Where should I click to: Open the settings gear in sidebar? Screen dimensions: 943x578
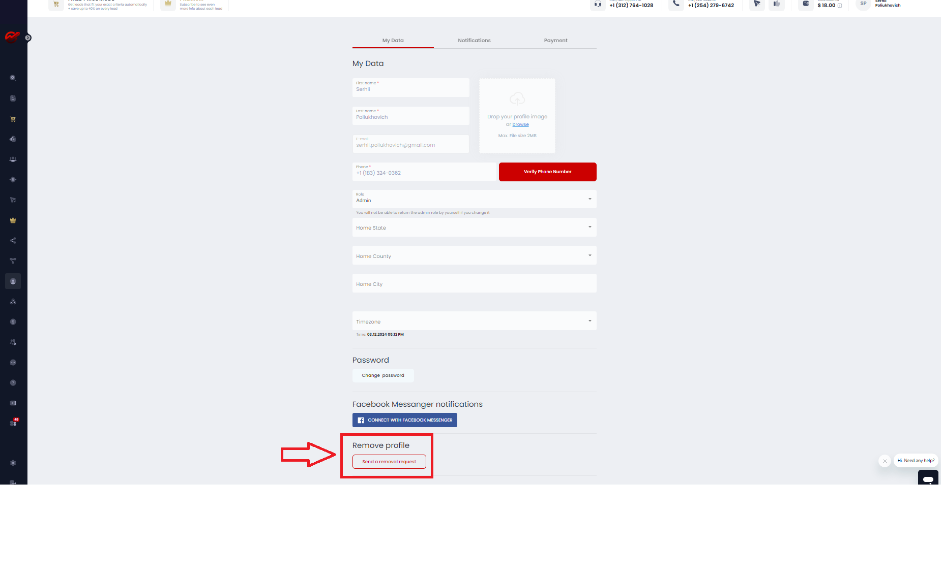(13, 463)
